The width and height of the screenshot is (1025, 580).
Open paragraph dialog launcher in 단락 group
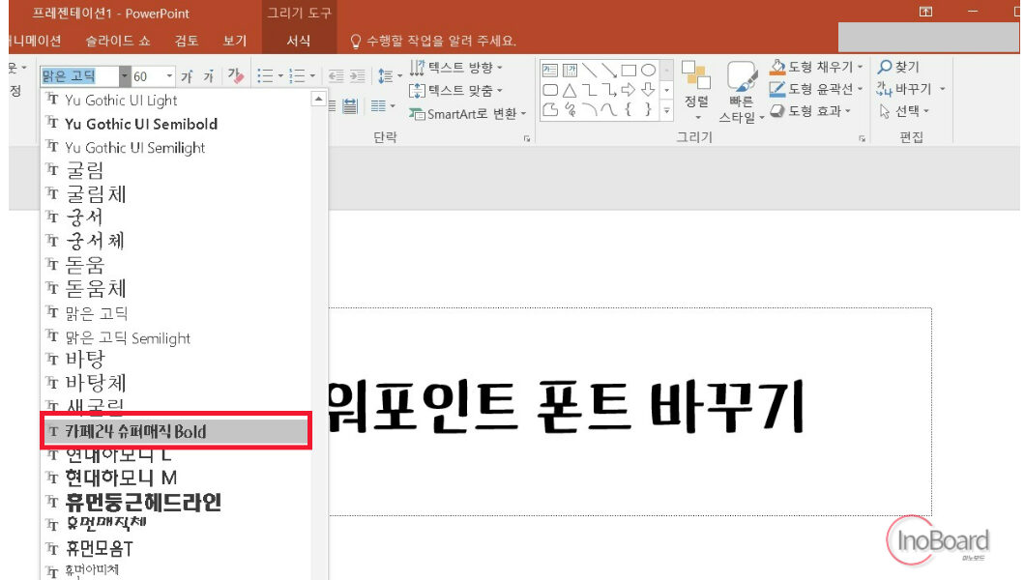pyautogui.click(x=527, y=138)
